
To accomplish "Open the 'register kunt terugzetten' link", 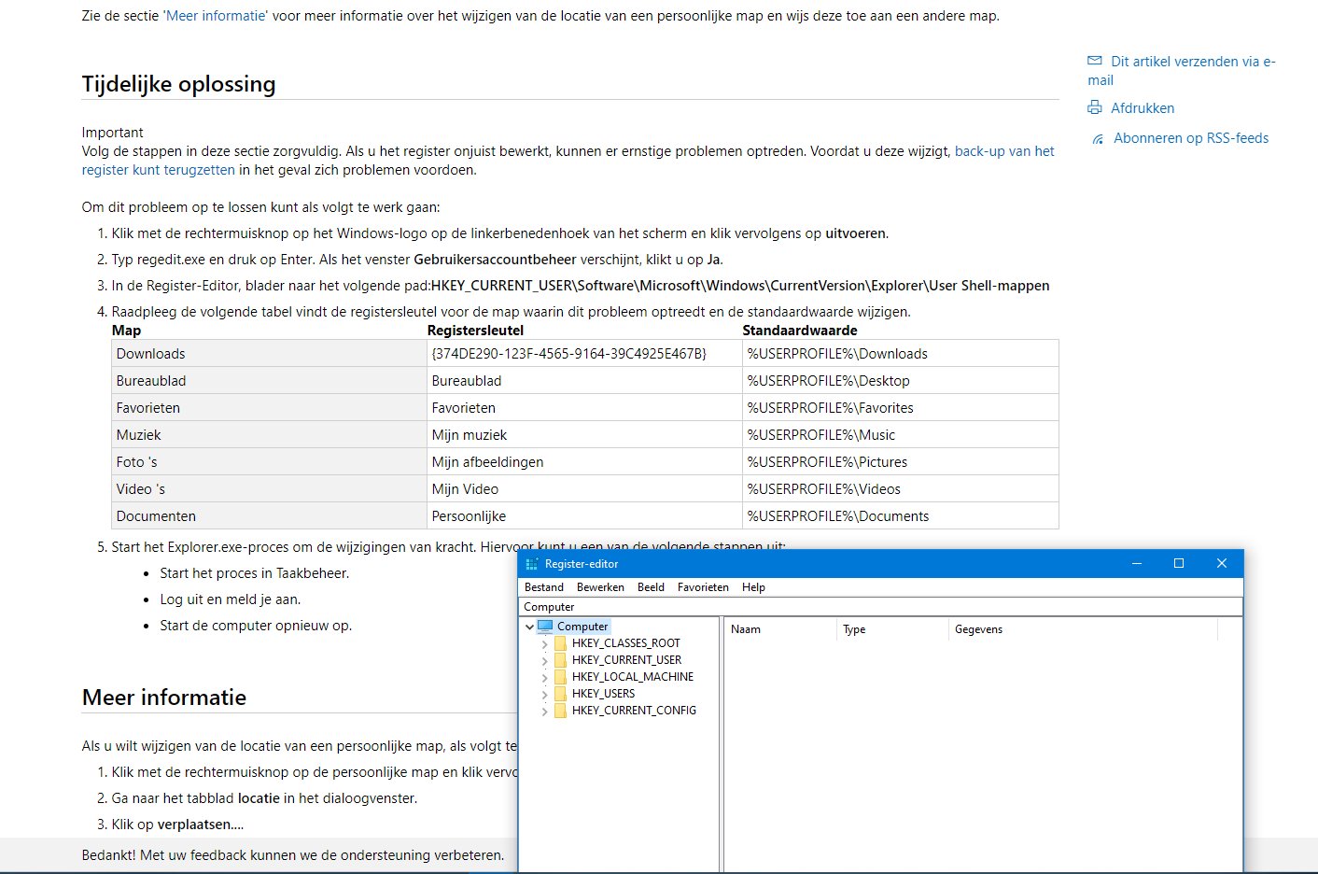I will 158,170.
